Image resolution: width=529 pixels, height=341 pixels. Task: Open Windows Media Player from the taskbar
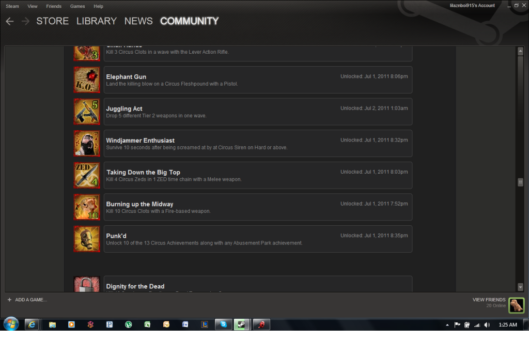(x=71, y=324)
